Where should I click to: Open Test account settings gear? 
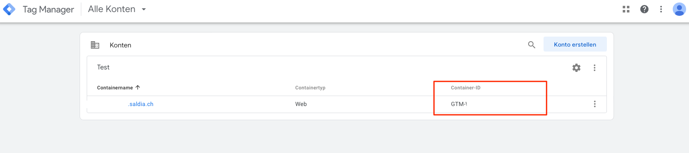tap(576, 68)
